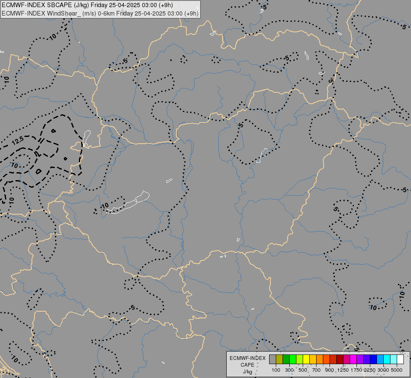Select the 500 legend value
411x378 pixels.
coord(303,370)
